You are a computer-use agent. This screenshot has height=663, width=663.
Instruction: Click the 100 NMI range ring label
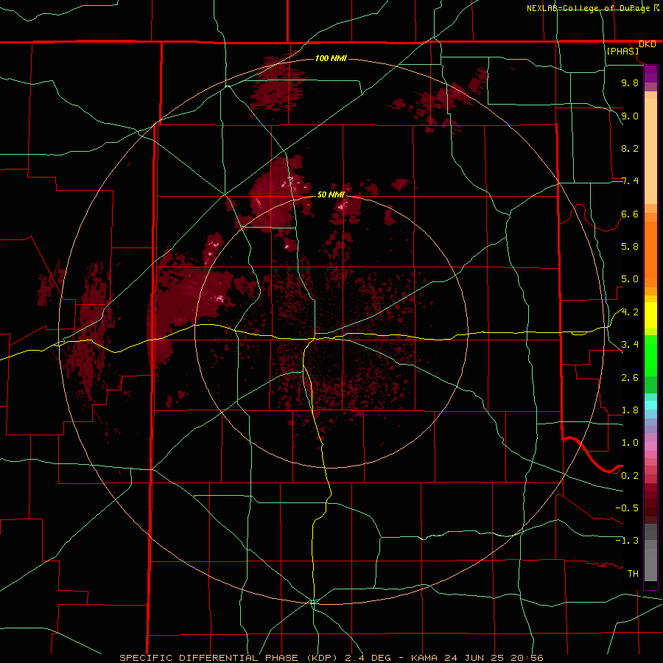(x=331, y=58)
